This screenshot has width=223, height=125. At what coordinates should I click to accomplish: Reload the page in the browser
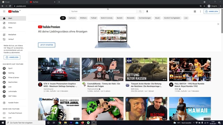(x=10, y=6)
